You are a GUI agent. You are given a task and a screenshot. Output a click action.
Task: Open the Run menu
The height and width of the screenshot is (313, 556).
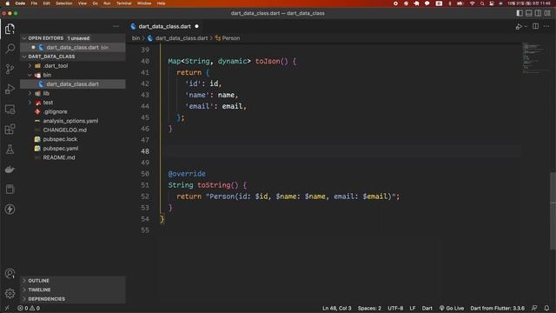tap(107, 3)
